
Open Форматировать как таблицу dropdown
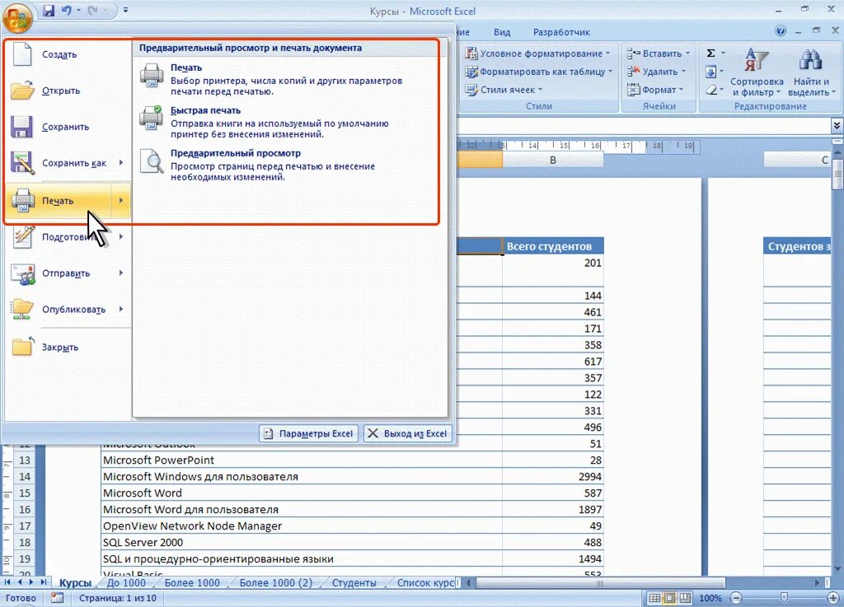point(539,72)
